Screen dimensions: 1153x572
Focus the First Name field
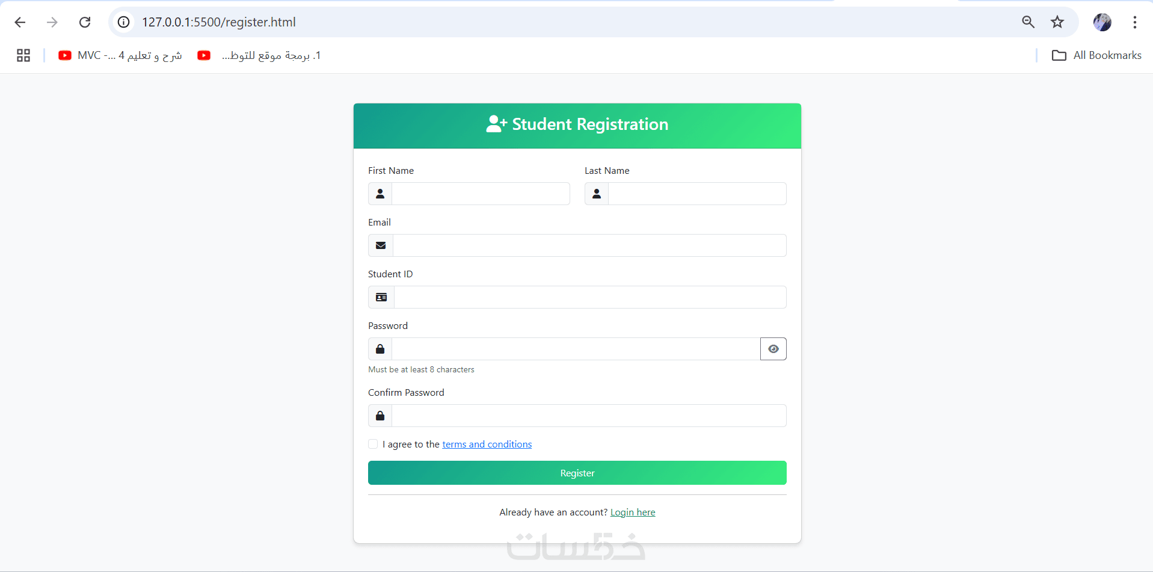(x=480, y=194)
